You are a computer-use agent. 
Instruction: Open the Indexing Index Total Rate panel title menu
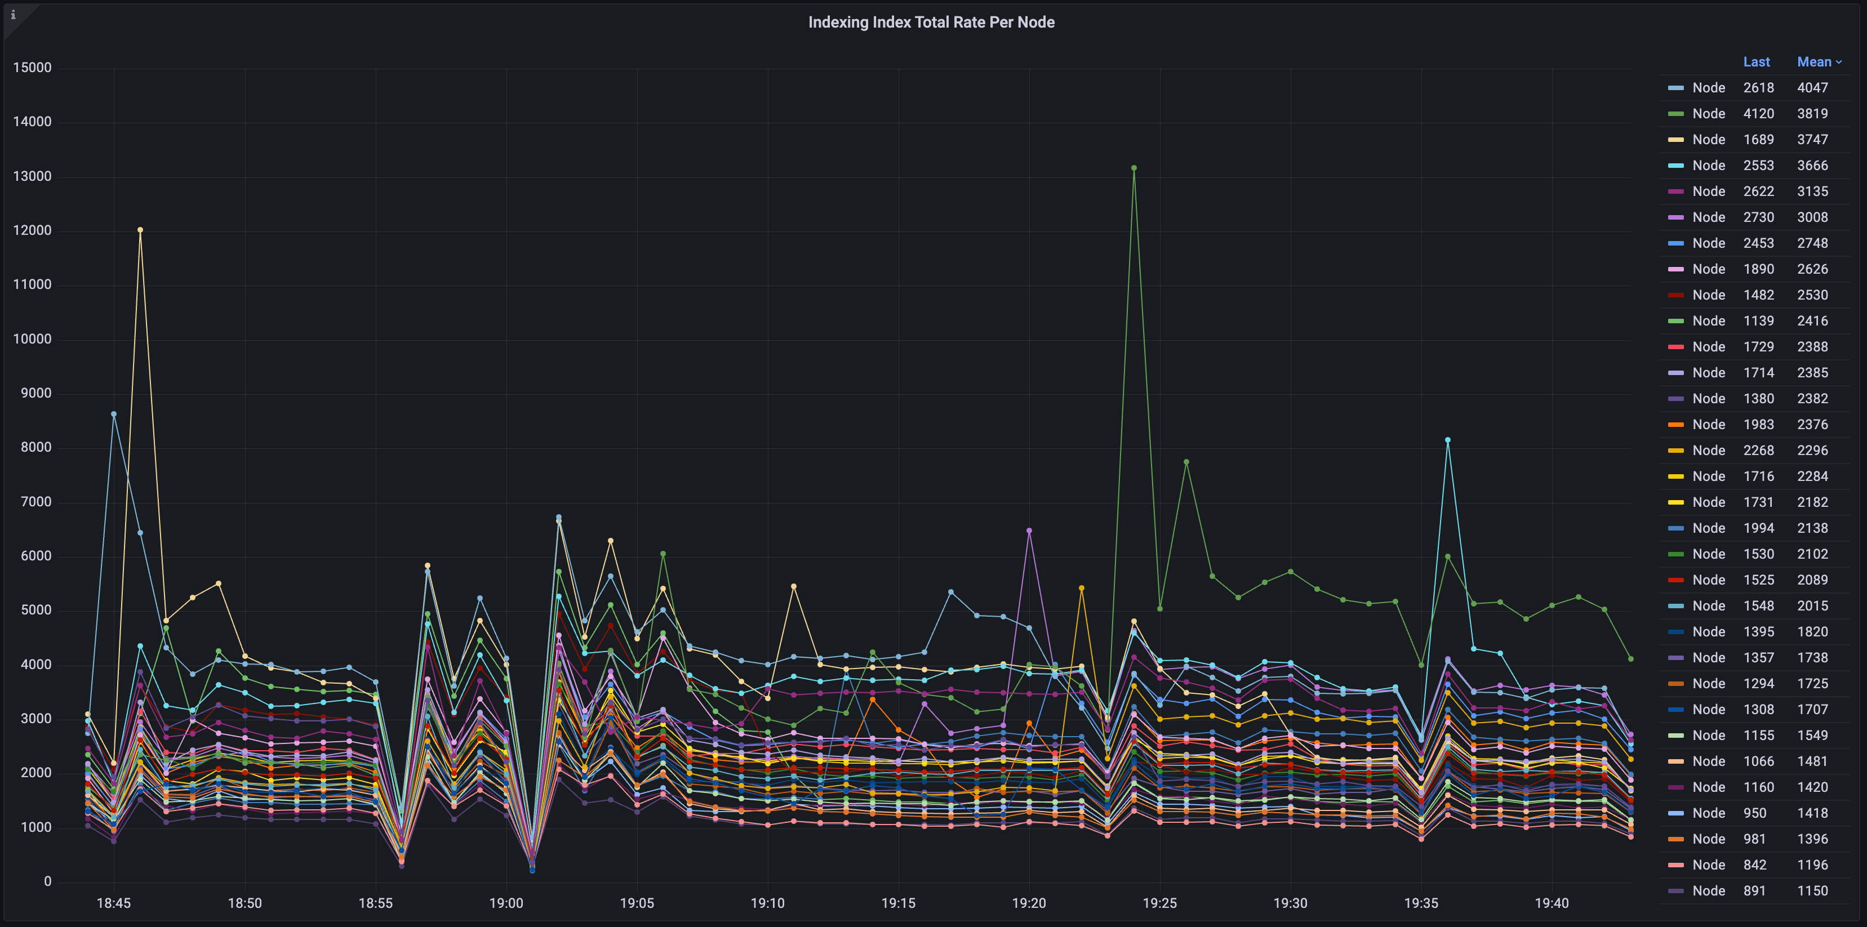pyautogui.click(x=931, y=23)
